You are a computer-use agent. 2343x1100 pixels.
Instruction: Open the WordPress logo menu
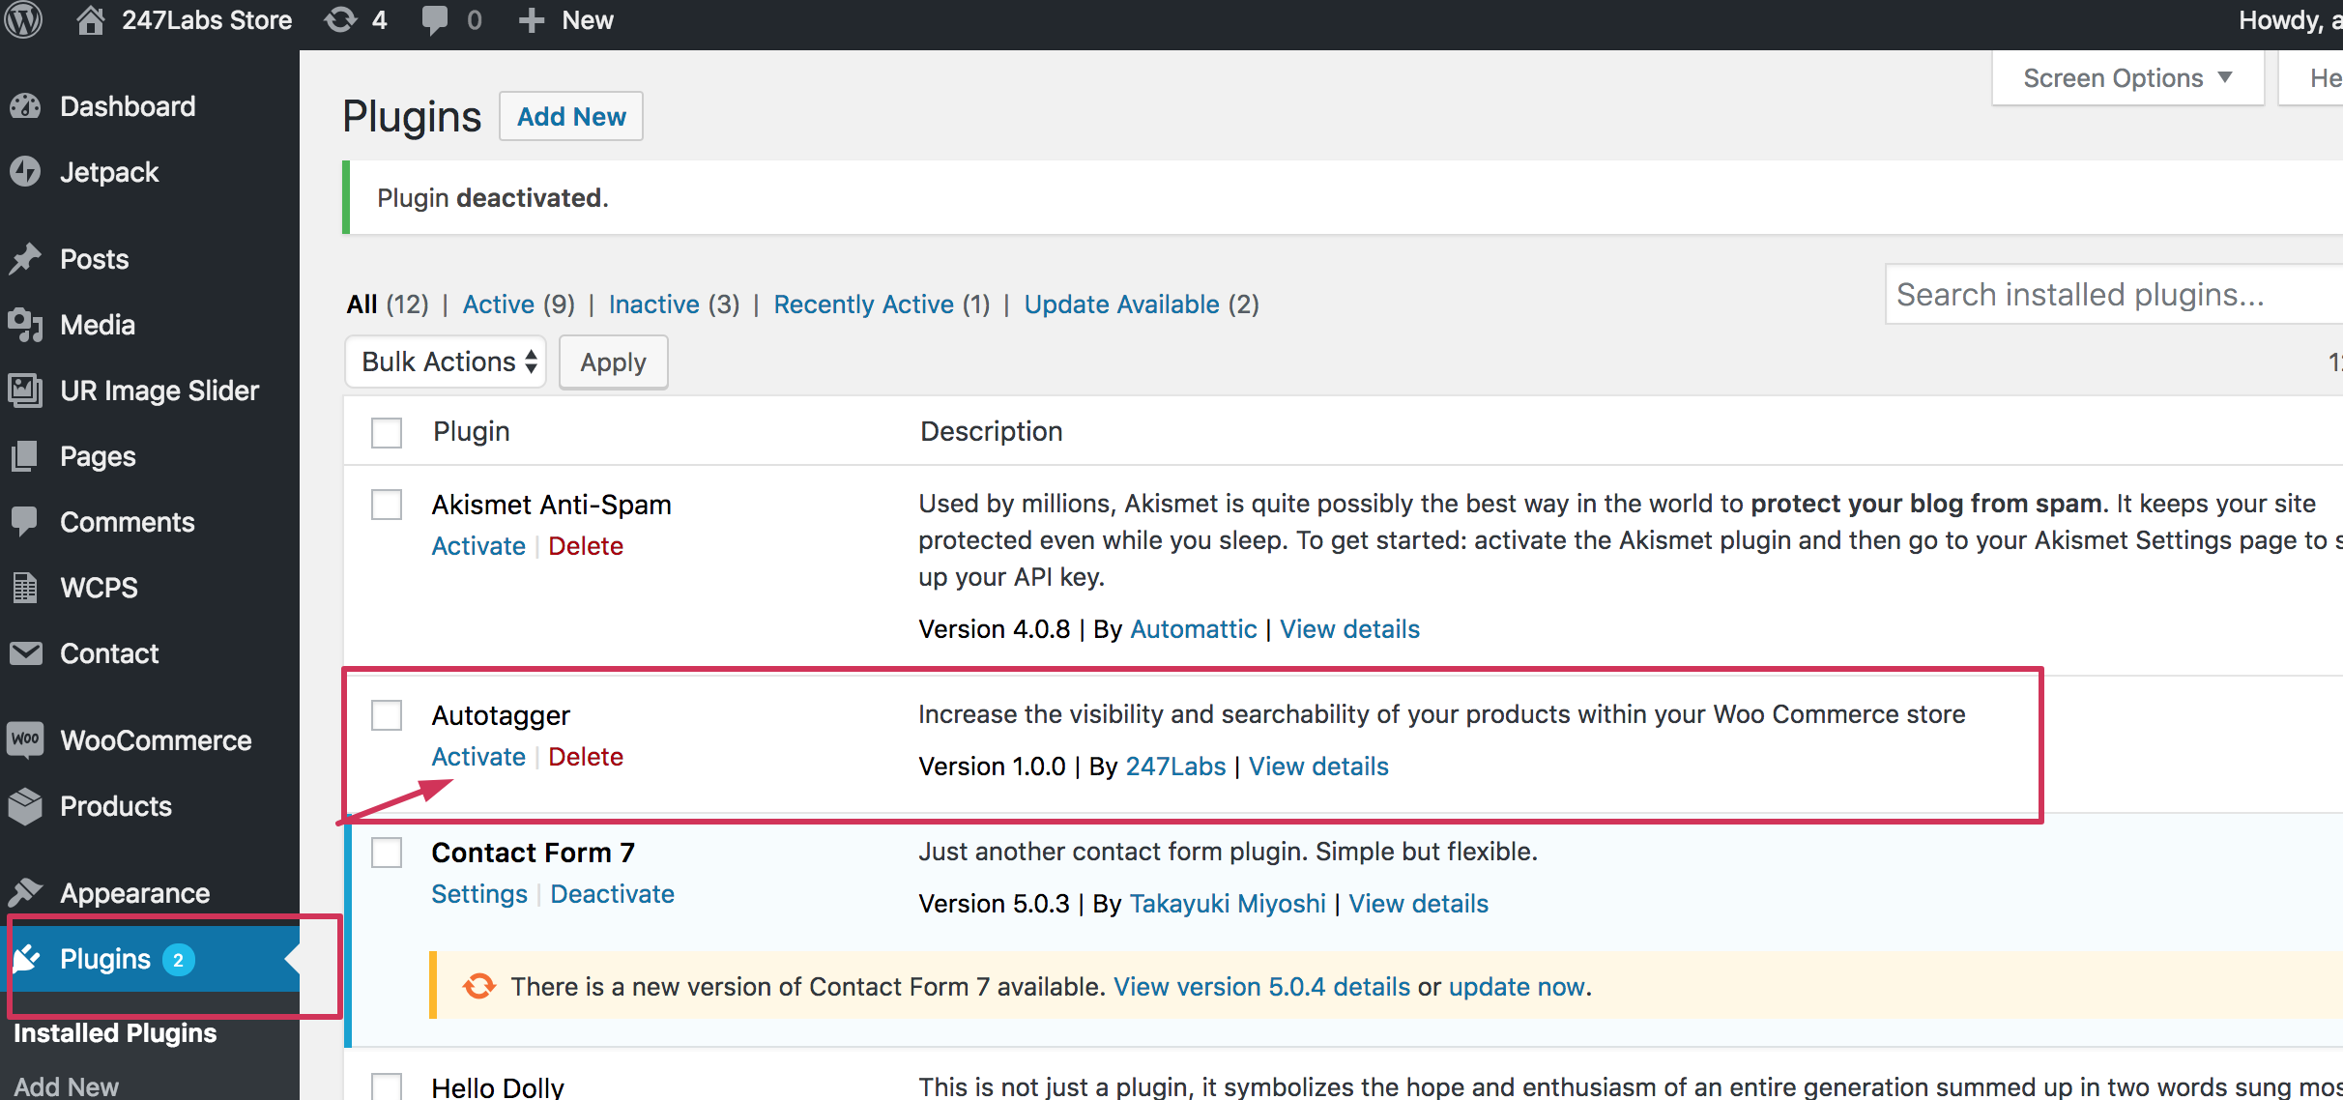click(24, 20)
